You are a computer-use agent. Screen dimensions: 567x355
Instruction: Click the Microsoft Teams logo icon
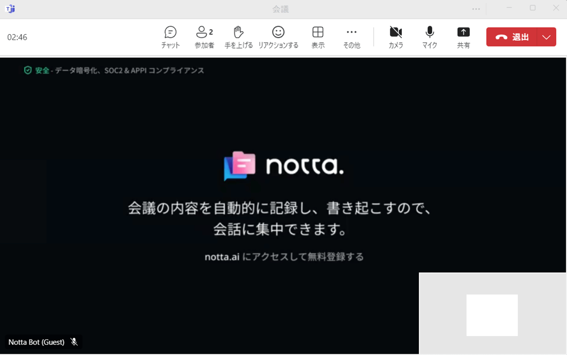click(11, 9)
